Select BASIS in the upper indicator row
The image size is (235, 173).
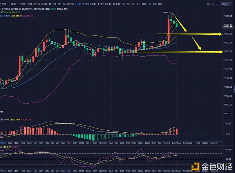204,143
